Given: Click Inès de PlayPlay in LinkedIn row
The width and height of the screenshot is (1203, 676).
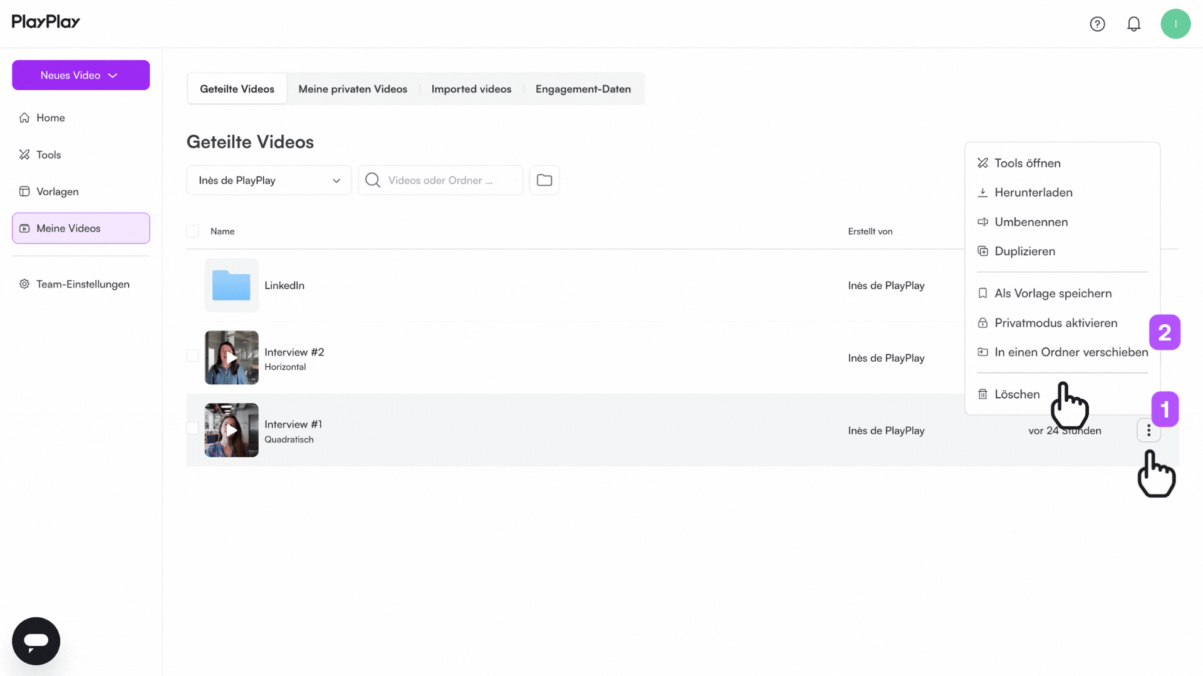Looking at the screenshot, I should tap(886, 285).
